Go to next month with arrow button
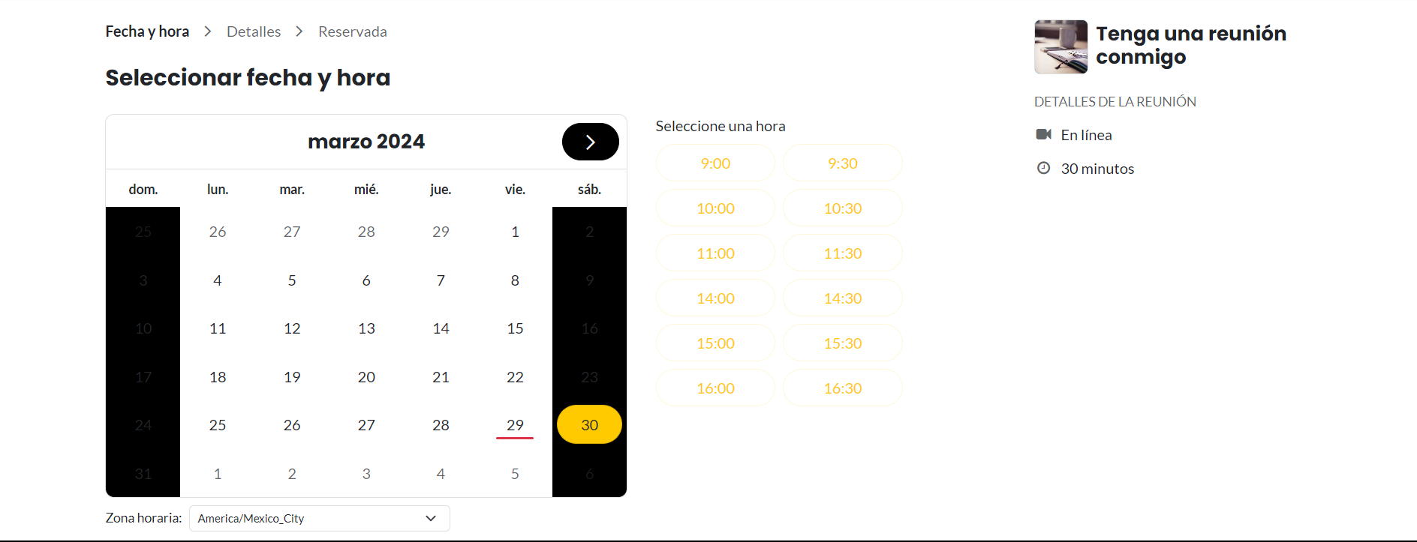Image resolution: width=1417 pixels, height=542 pixels. (590, 142)
